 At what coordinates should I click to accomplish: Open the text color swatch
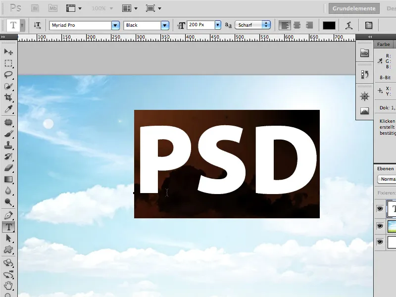click(329, 25)
